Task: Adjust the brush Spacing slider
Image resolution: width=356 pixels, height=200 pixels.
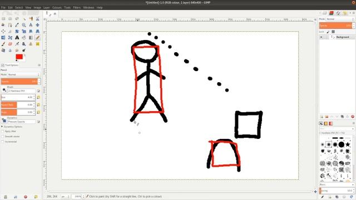Action: tap(337, 191)
